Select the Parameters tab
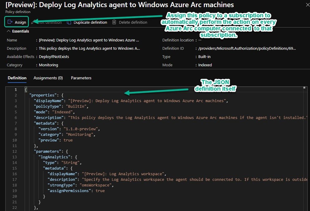This screenshot has height=211, width=310. tap(81, 78)
